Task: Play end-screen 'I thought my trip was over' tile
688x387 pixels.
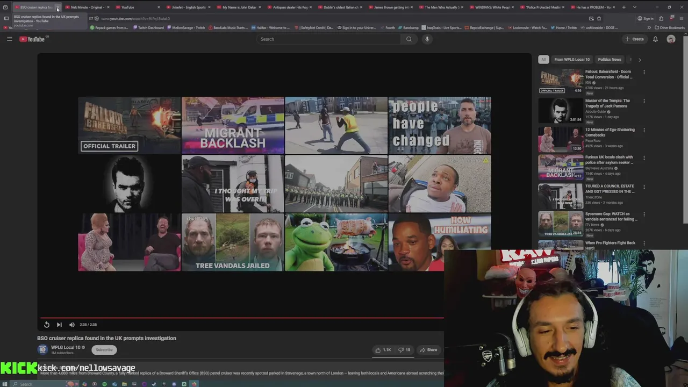Action: (233, 184)
